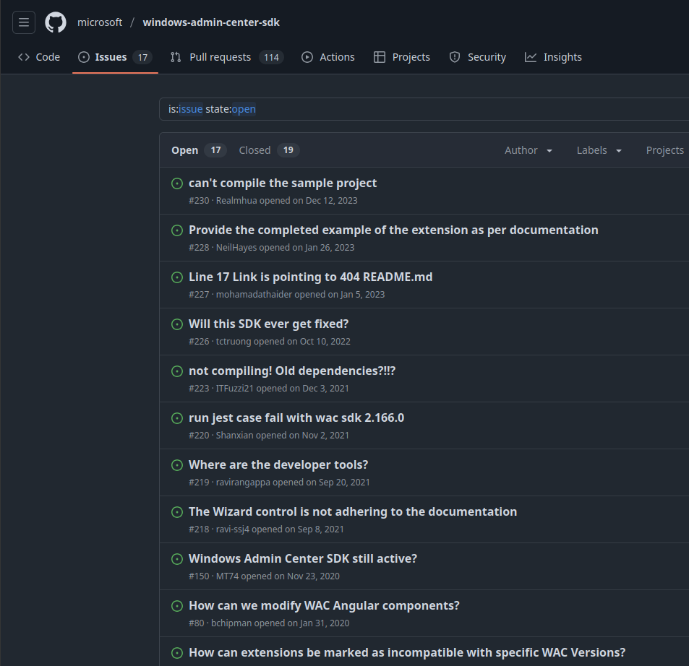Switch to the Security tab
689x666 pixels.
pyautogui.click(x=478, y=57)
